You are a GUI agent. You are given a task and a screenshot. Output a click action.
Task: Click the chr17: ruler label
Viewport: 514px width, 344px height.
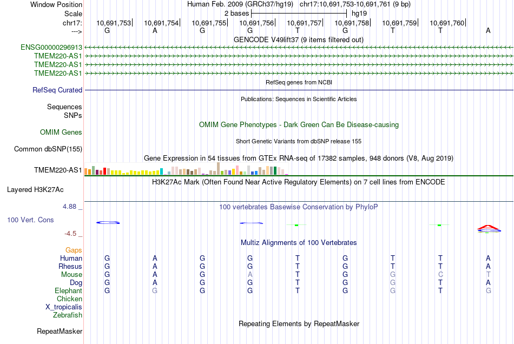click(72, 23)
